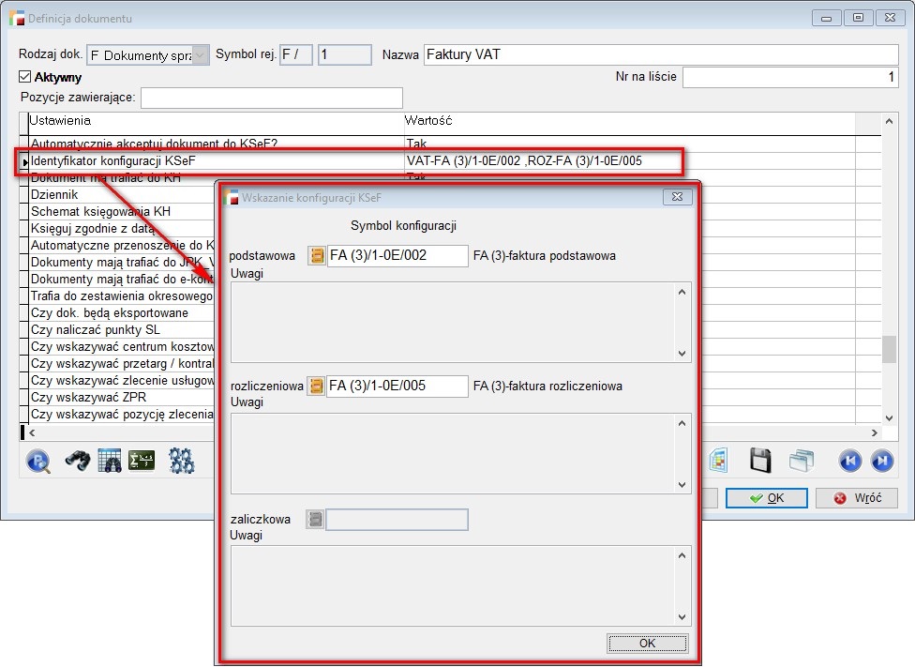Screen dimensions: 915x667
Task: Go to first record arrow icon
Action: pos(849,461)
